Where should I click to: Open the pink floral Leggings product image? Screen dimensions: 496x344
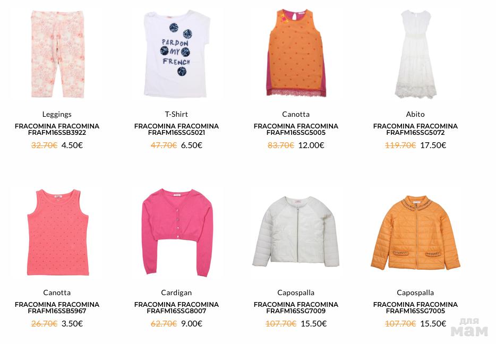click(x=57, y=54)
